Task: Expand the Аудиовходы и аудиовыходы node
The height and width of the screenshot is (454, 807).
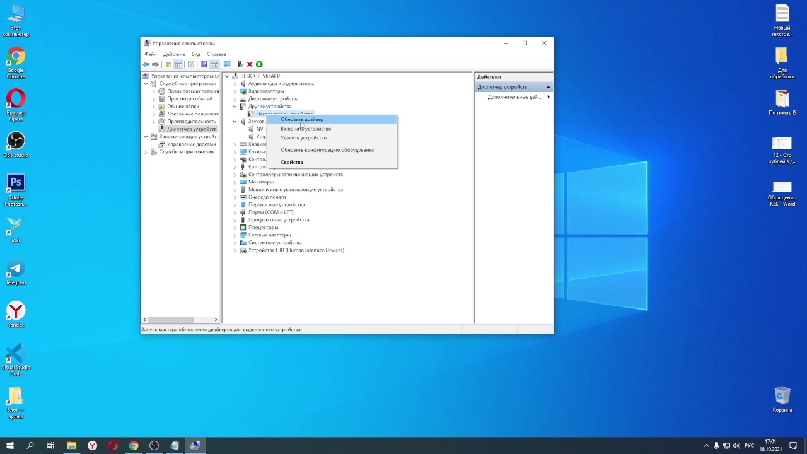Action: (x=235, y=84)
